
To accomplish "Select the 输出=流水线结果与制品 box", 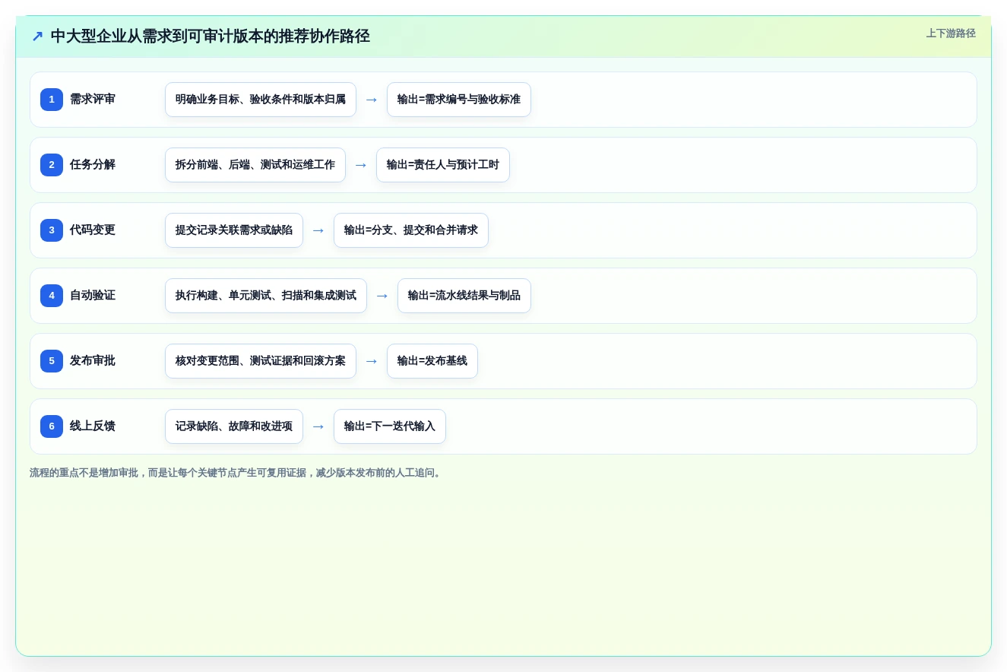I will 464,296.
